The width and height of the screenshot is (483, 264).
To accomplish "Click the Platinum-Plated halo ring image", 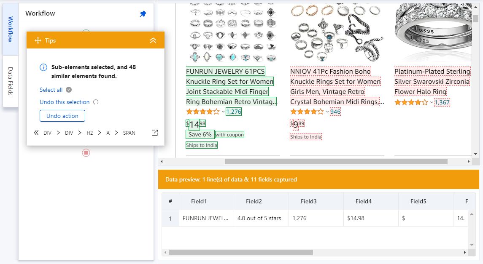I will (x=433, y=32).
